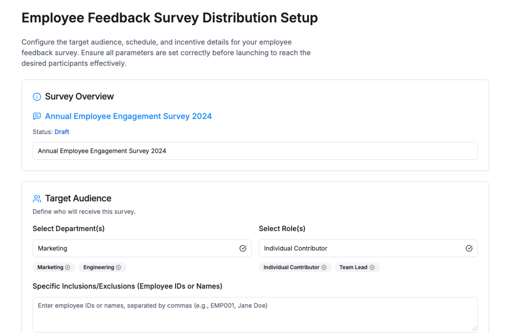Image resolution: width=512 pixels, height=333 pixels.
Task: Remove the Team Lead role tag
Action: [x=372, y=267]
